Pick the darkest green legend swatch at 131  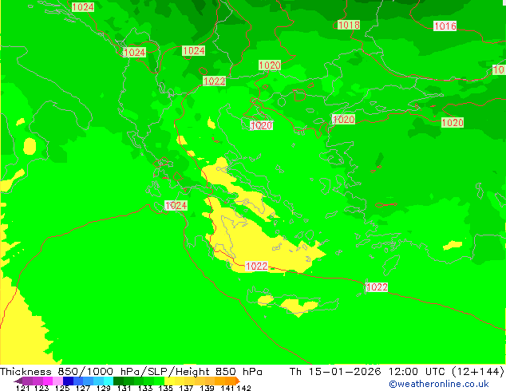pos(118,381)
